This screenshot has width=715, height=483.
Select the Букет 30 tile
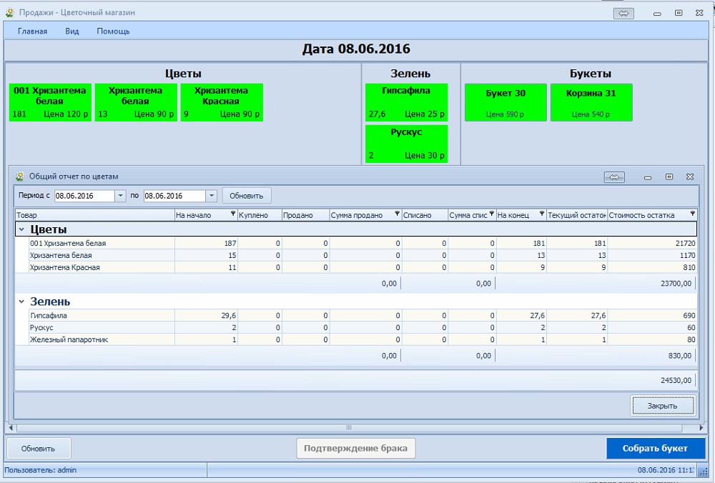[x=506, y=102]
